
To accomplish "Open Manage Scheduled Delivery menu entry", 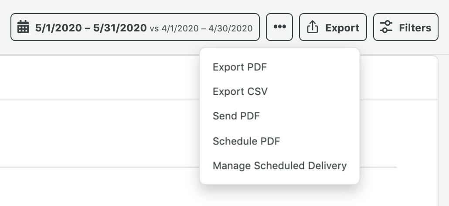I will 279,165.
